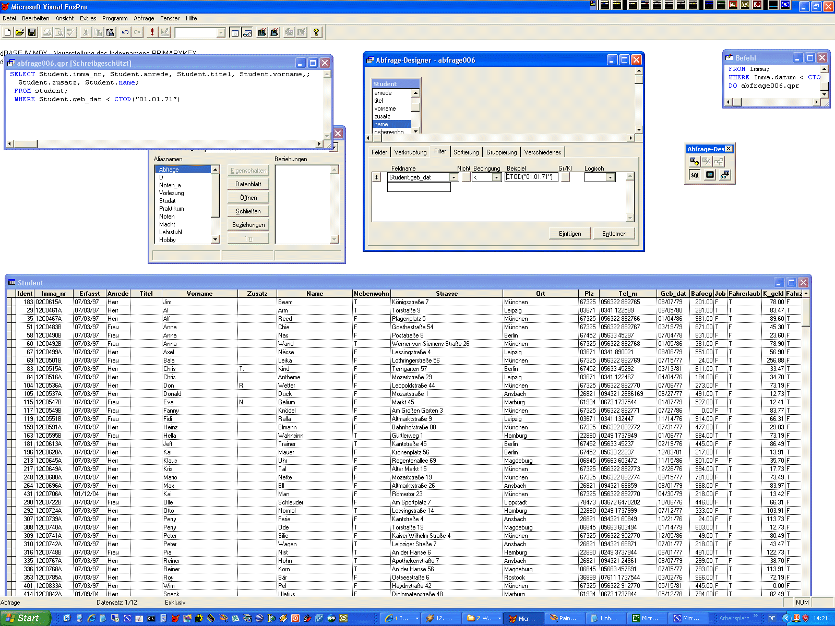
Task: Open the Data Session window icon
Action: pyautogui.click(x=247, y=32)
